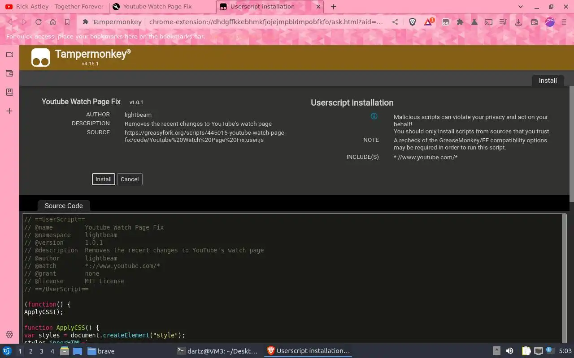The image size is (574, 358).
Task: Reload the current page
Action: [x=39, y=22]
